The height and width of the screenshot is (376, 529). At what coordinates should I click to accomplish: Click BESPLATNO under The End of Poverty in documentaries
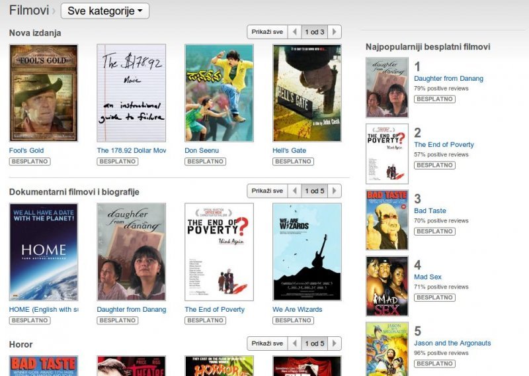point(205,320)
